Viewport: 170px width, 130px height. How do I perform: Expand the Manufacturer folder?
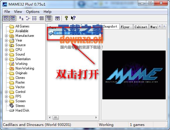coord(6,36)
